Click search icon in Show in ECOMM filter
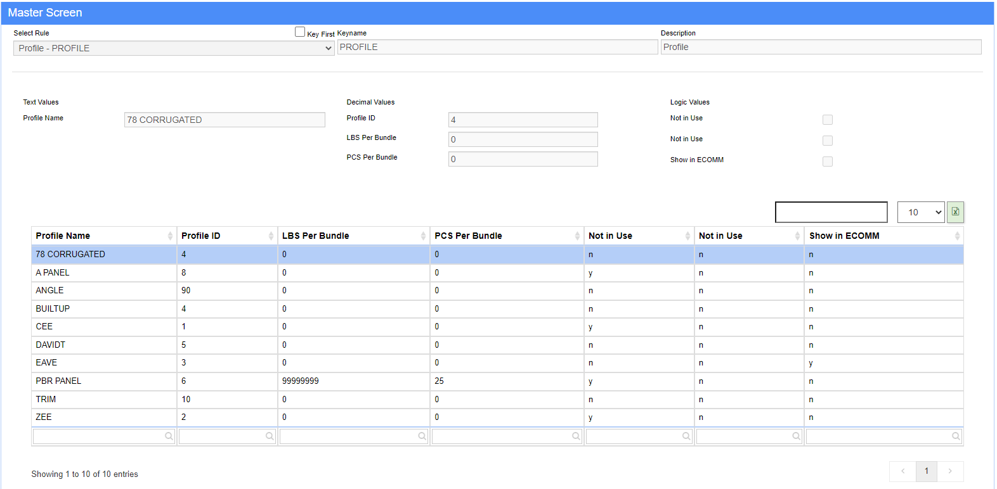The height and width of the screenshot is (489, 997). point(956,436)
